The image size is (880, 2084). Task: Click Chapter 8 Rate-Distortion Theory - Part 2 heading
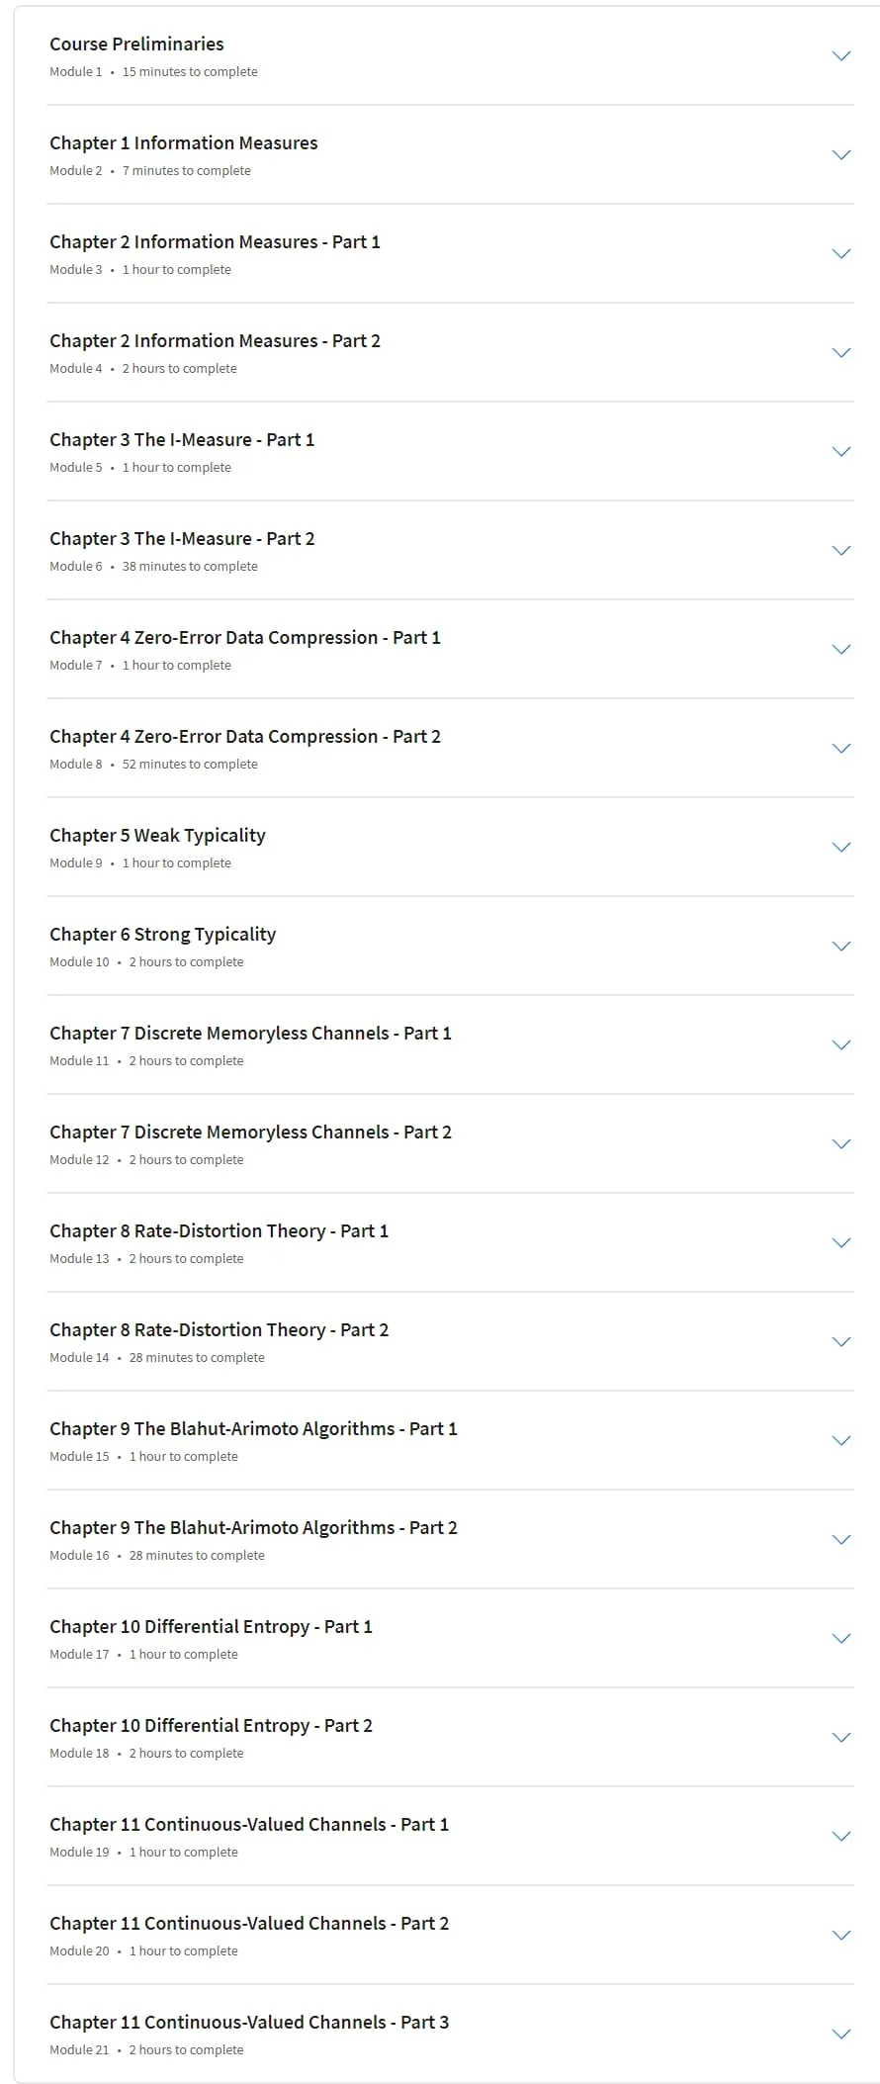(220, 1330)
